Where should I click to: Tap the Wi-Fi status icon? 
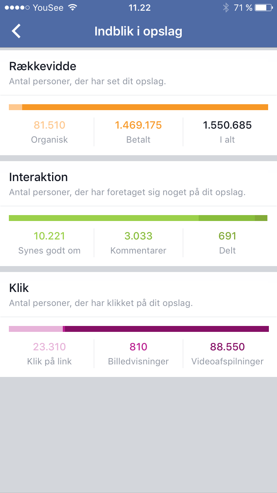tap(73, 8)
